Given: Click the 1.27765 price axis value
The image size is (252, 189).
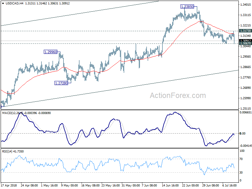Looking at the screenshot, I should click(x=245, y=77).
